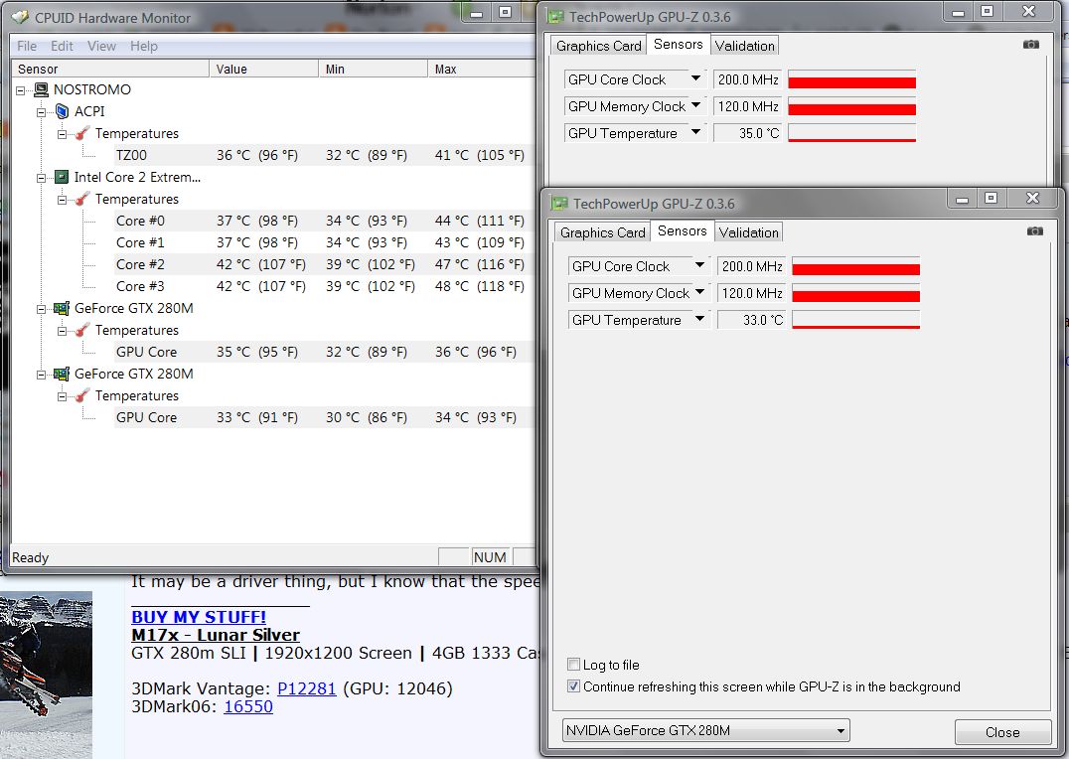The height and width of the screenshot is (759, 1069).
Task: Select the Sensors tab in front GPU-Z window
Action: click(682, 231)
